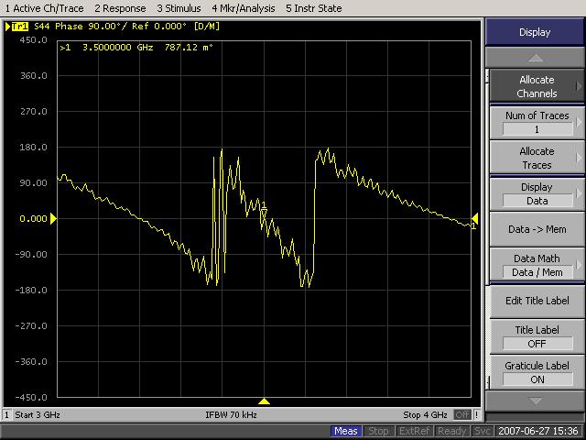Viewport: 586px width, 440px height.
Task: Click the Edit Title Label softkey
Action: pos(537,301)
